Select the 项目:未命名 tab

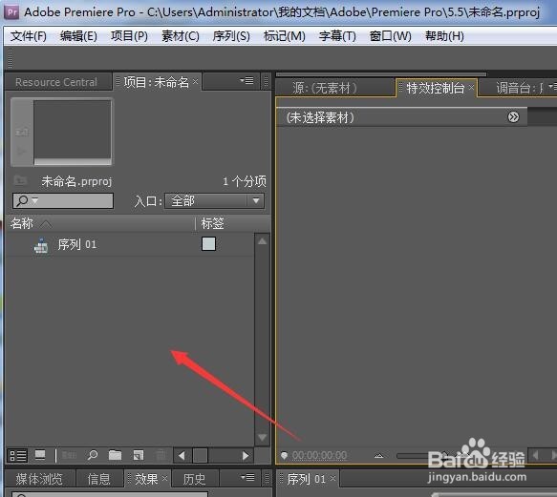(157, 82)
